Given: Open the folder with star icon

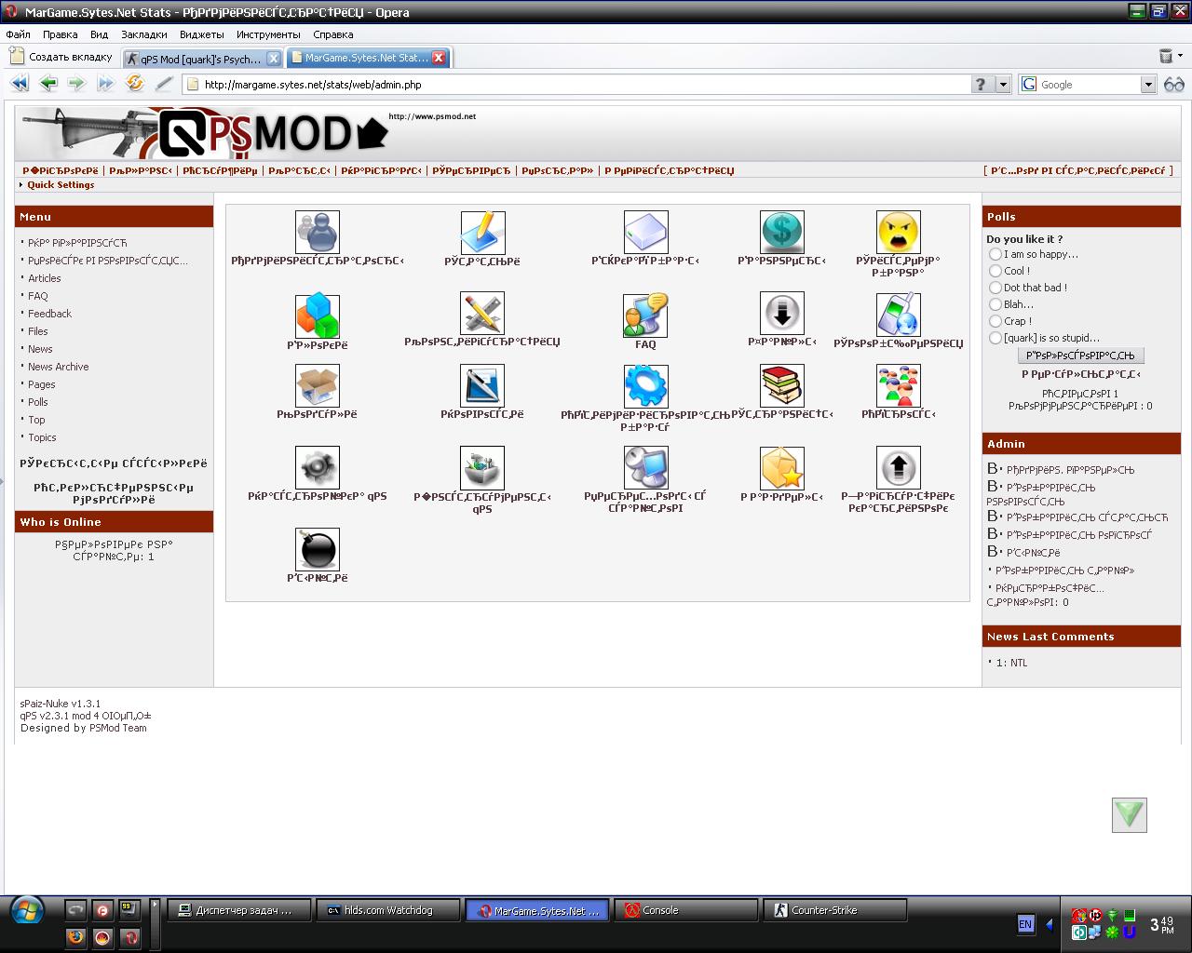Looking at the screenshot, I should click(782, 467).
